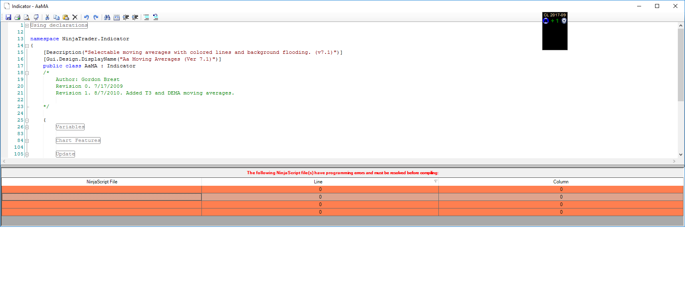Click scroll up arrow in code editor
Viewport: 685px width, 287px height.
click(681, 26)
